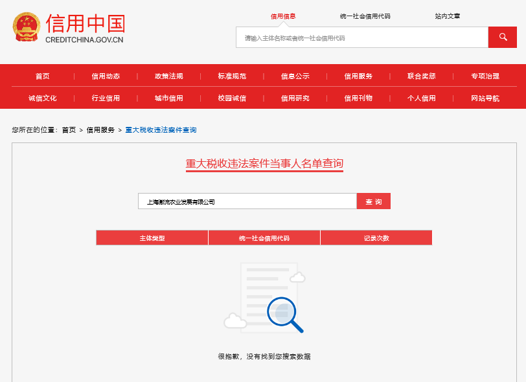The width and height of the screenshot is (526, 382).
Task: Select the 站内文章 search tab
Action: coord(448,16)
